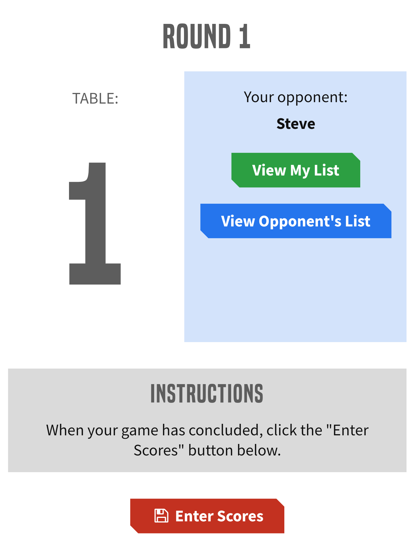Click the large table number 1
The image size is (414, 553).
pos(95,224)
